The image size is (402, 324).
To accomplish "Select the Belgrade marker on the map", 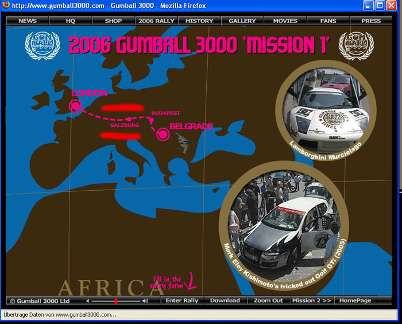I will click(x=163, y=134).
